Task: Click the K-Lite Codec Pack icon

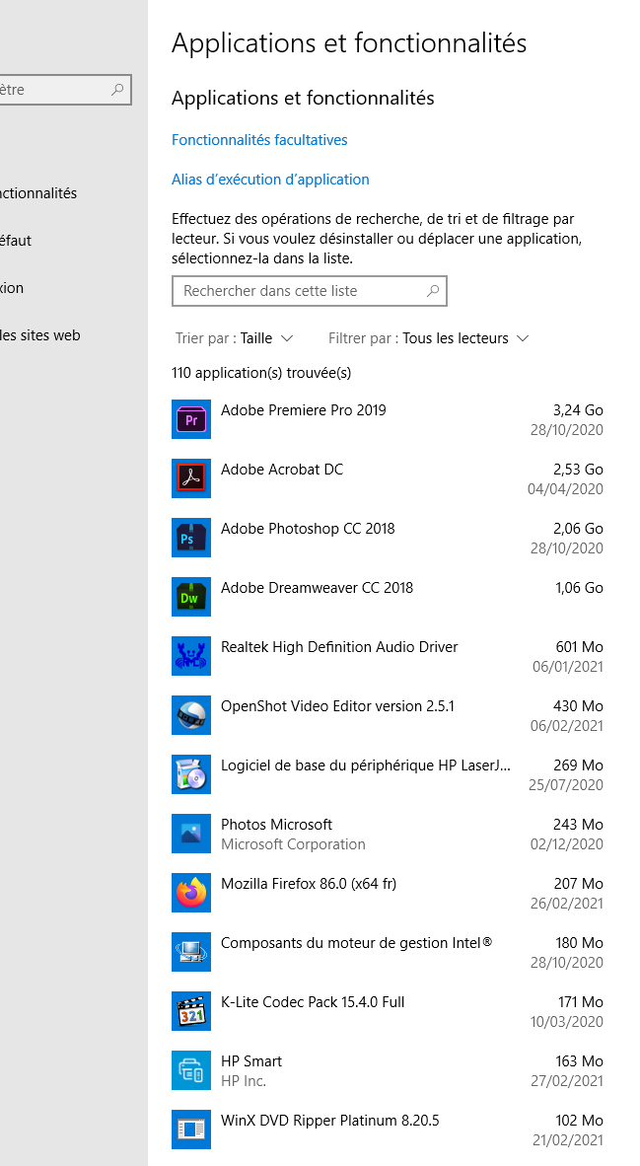Action: 191,1011
